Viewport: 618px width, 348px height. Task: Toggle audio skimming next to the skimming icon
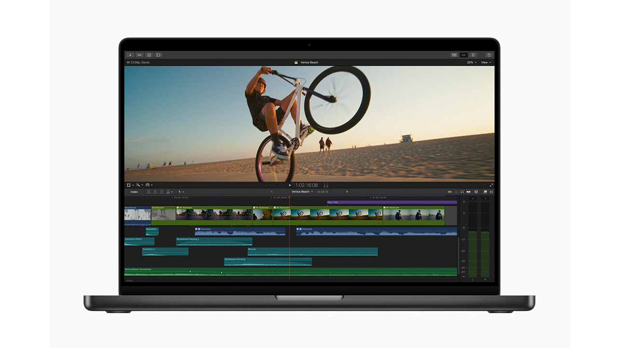click(x=456, y=191)
